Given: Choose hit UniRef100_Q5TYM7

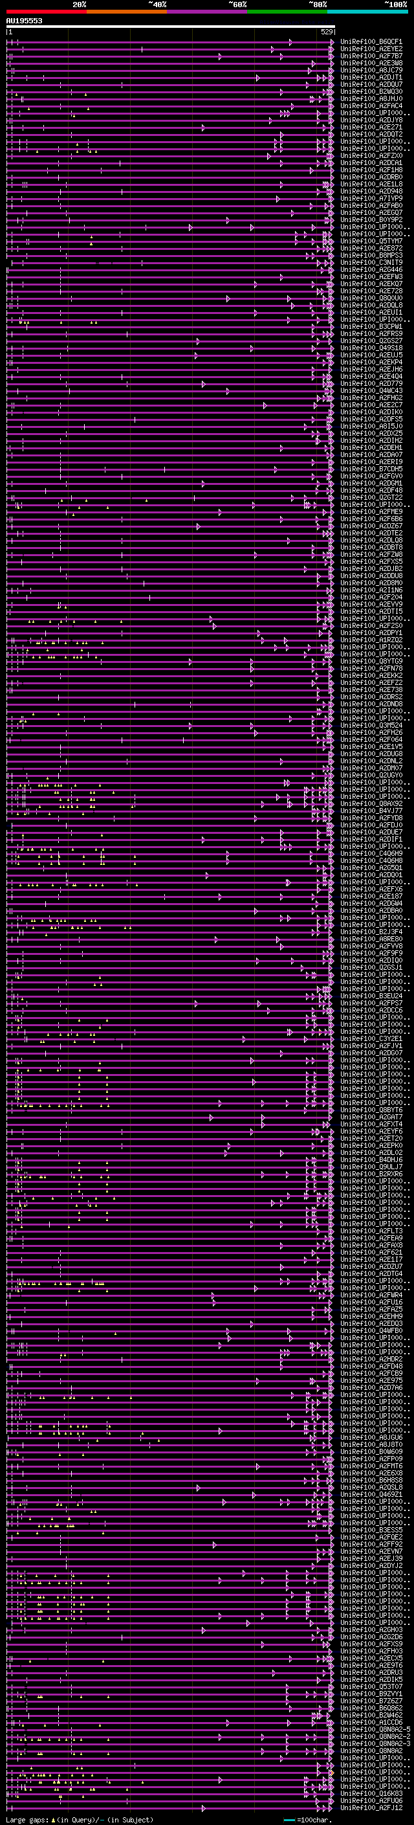Looking at the screenshot, I should (371, 241).
